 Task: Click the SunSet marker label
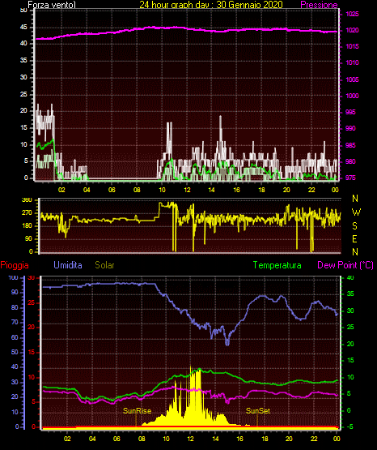coord(258,411)
